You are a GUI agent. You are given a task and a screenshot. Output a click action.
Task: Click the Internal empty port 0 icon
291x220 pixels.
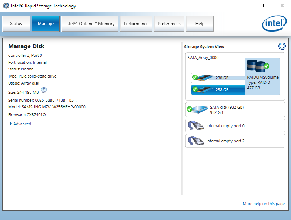pyautogui.click(x=196, y=126)
